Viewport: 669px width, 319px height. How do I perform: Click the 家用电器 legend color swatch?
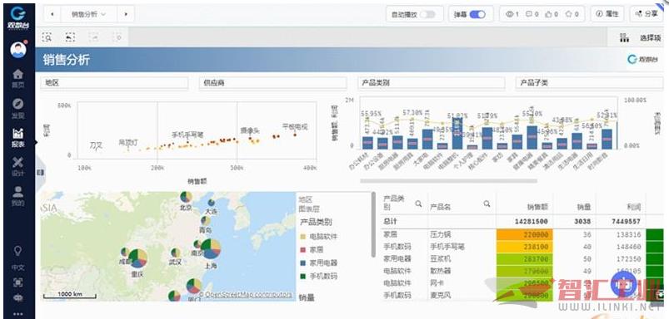tap(303, 263)
